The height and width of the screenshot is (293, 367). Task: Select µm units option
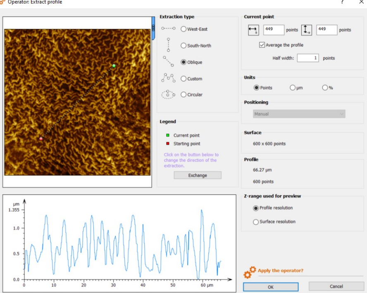click(293, 88)
